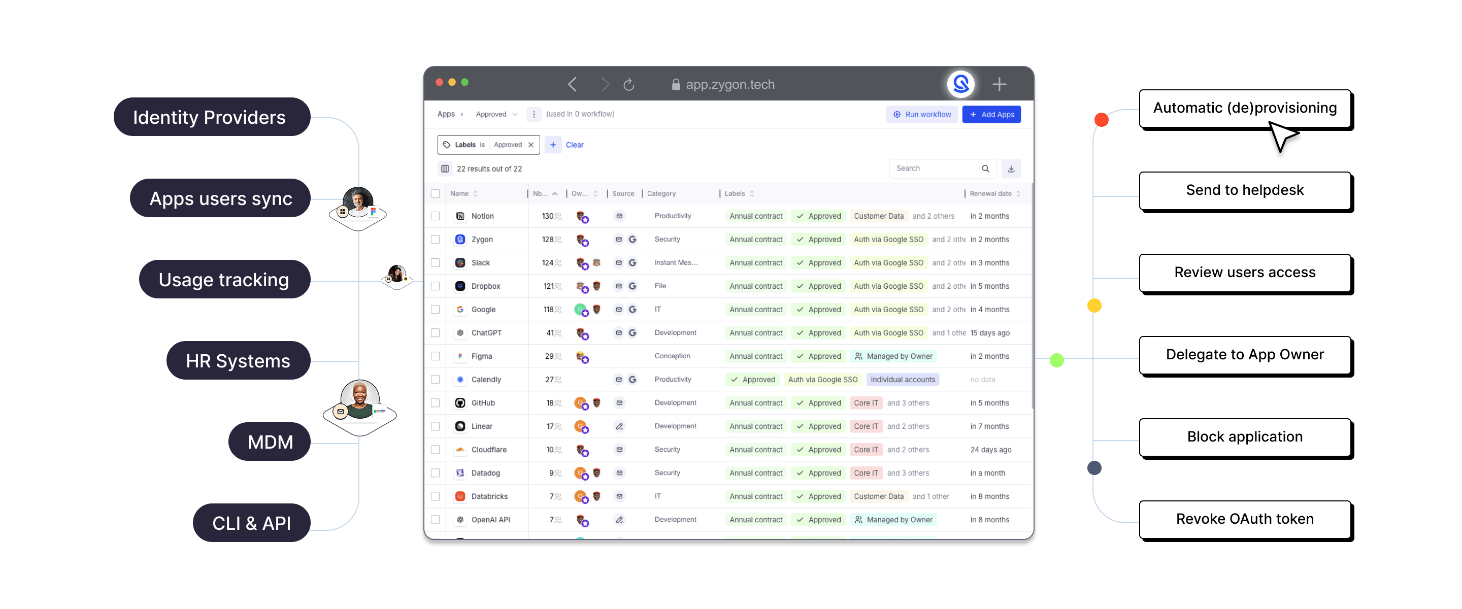
Task: Click the Customer Data label in Databricks row
Action: [878, 496]
